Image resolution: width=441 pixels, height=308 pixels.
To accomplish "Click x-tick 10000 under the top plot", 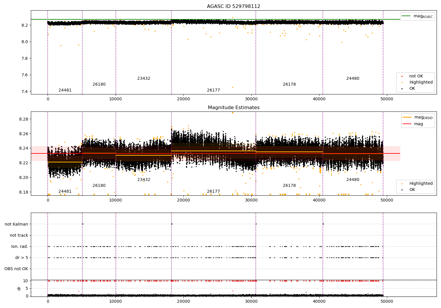I will [x=116, y=99].
